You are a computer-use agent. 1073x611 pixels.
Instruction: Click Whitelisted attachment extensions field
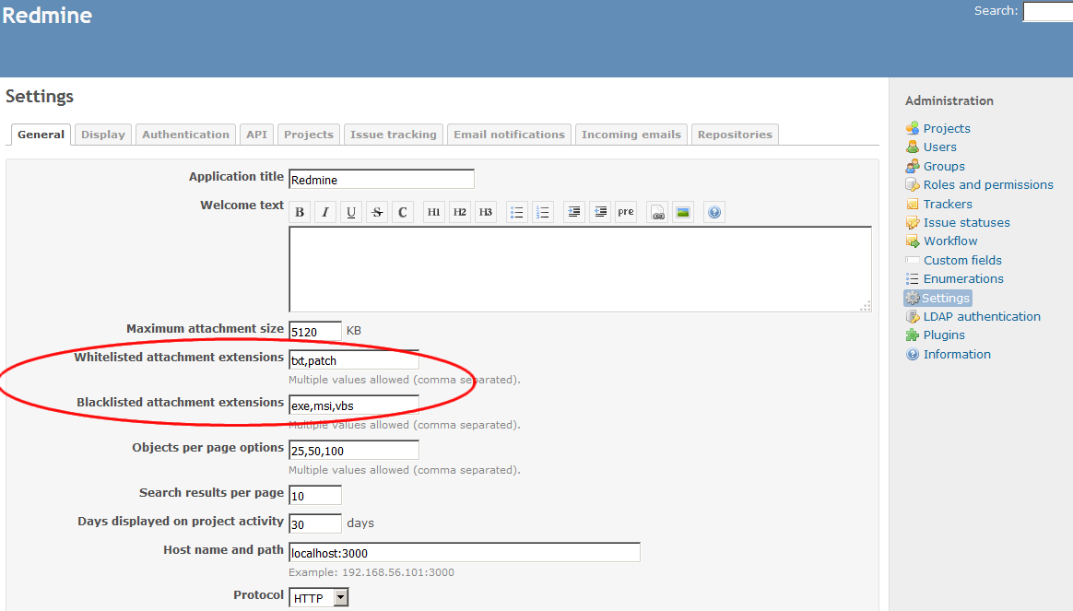354,360
